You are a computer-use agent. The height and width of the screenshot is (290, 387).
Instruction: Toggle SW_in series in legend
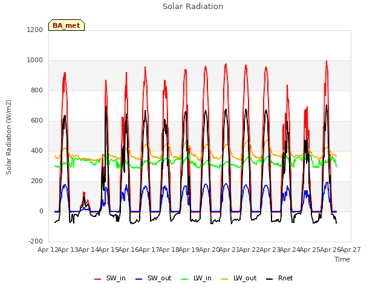[x=110, y=279]
